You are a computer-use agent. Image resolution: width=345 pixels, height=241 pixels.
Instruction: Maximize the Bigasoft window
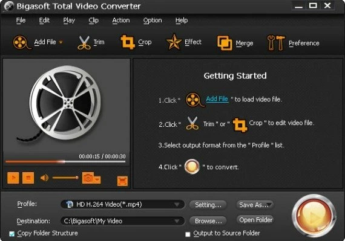(x=313, y=5)
